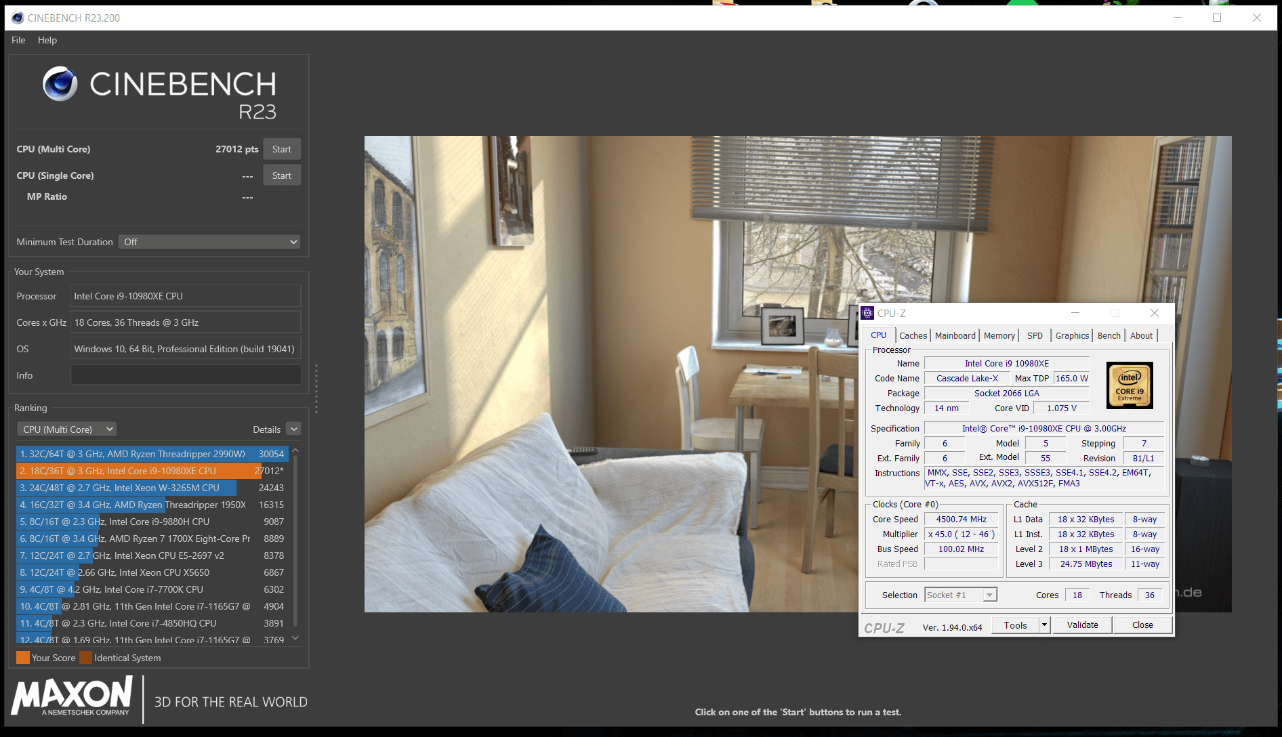This screenshot has height=737, width=1282.
Task: Click the Specification i9-10980XE CPU @ 3.00GHz field
Action: click(1044, 429)
